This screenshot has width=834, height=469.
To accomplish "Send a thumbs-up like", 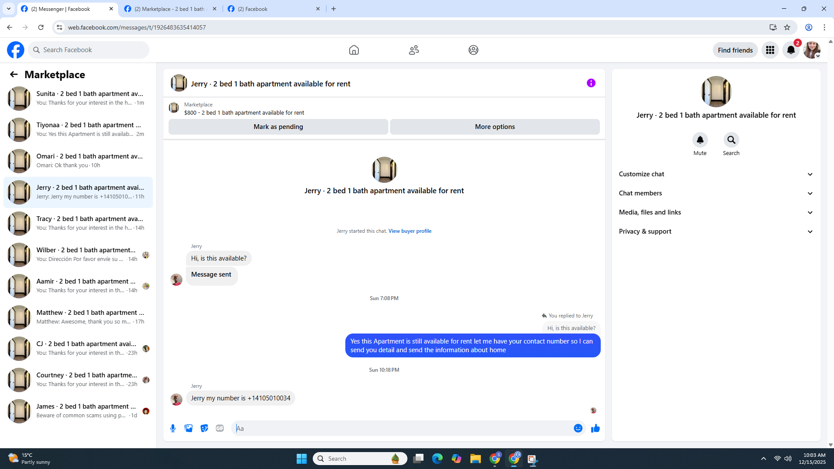I will pyautogui.click(x=596, y=428).
